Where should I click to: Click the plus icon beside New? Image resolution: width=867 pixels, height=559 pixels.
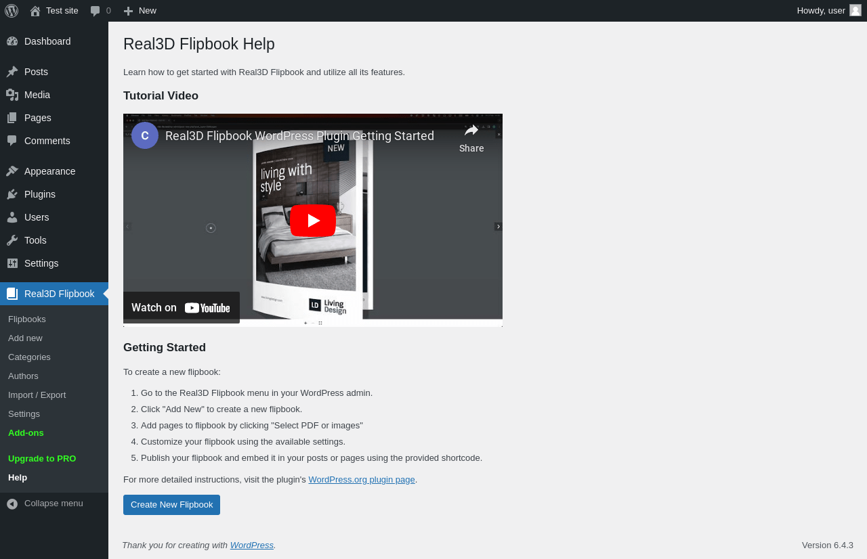(128, 11)
